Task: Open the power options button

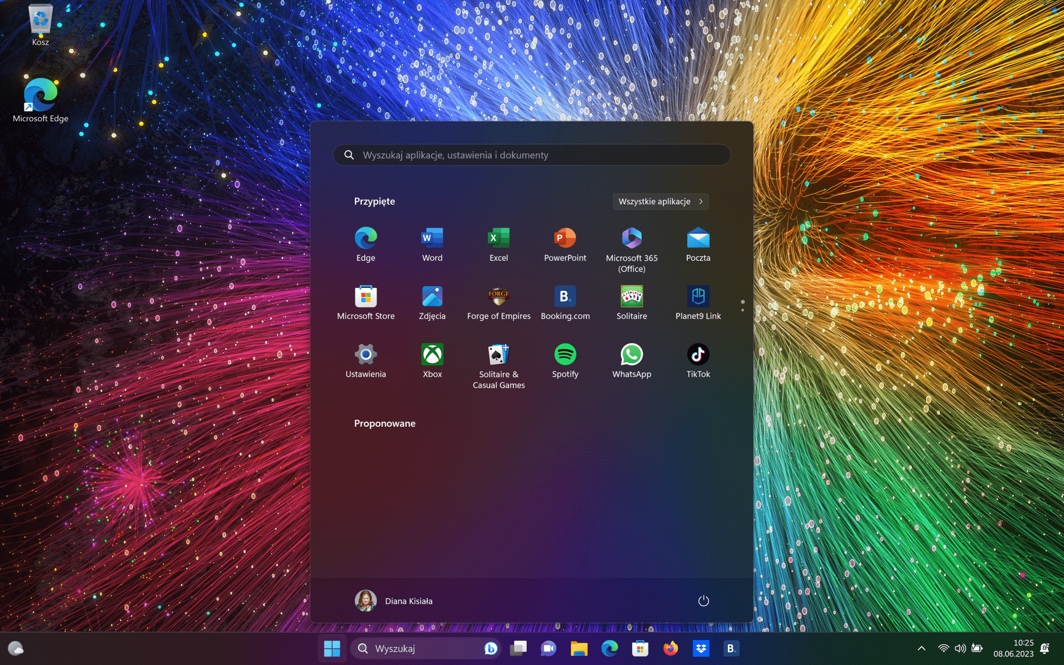Action: (703, 601)
